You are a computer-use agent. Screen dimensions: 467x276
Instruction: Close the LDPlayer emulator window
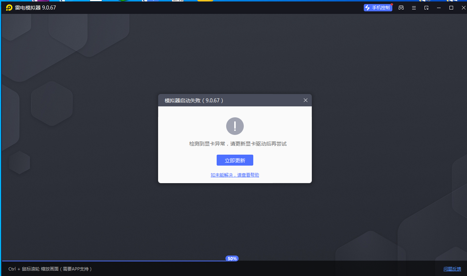click(x=463, y=8)
